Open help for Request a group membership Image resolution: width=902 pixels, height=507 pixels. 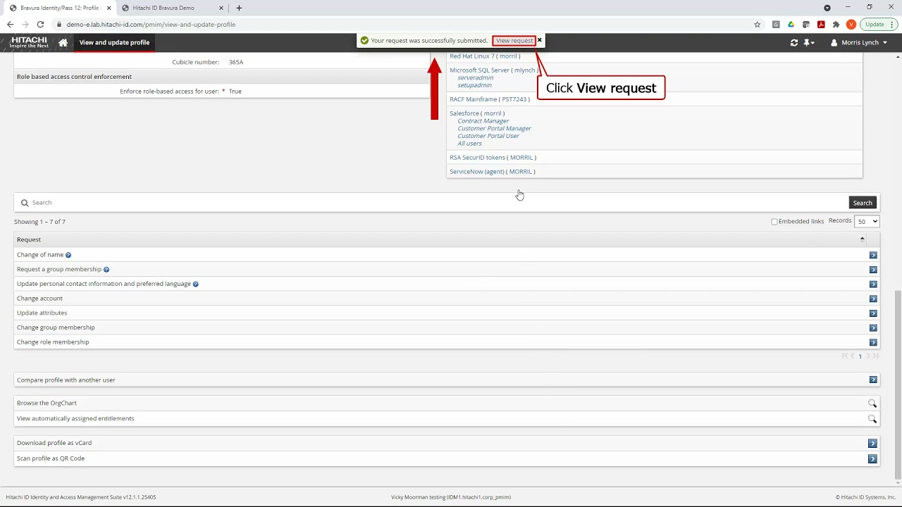106,270
